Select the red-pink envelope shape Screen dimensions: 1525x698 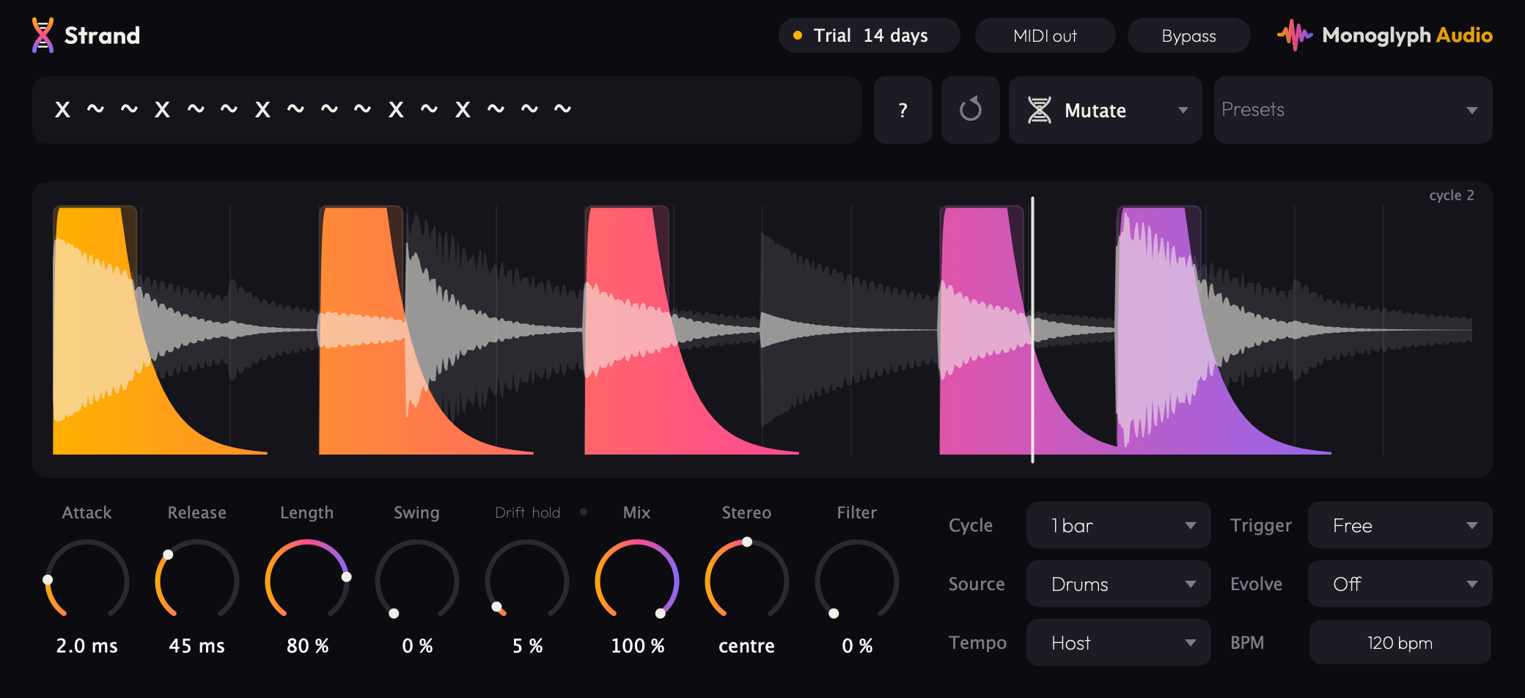coord(631,330)
